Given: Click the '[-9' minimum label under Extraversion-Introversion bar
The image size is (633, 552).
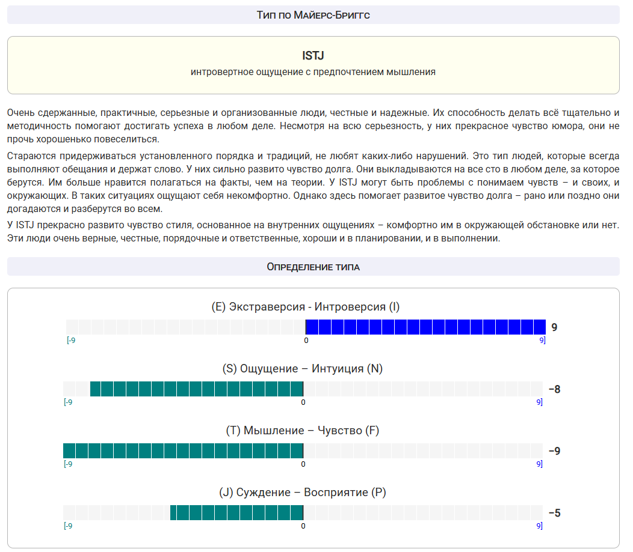Looking at the screenshot, I should click(x=71, y=341).
